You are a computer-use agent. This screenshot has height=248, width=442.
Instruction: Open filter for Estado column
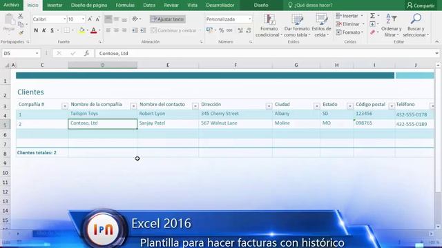(350, 106)
